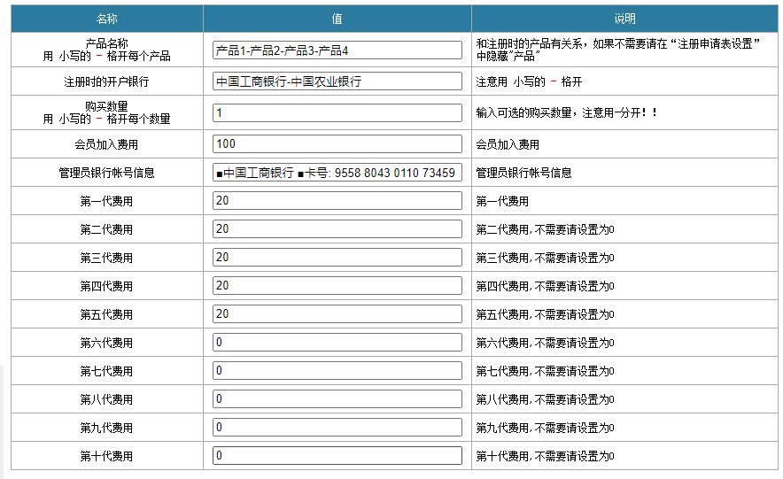
Task: Click the 产品名称 row label text
Action: click(106, 43)
